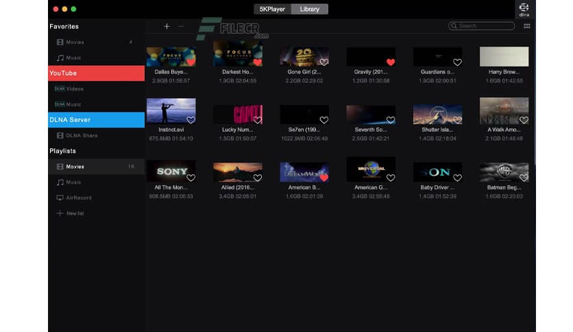Open All The Money Sony thumbnail
Image resolution: width=573 pixels, height=332 pixels.
point(171,171)
